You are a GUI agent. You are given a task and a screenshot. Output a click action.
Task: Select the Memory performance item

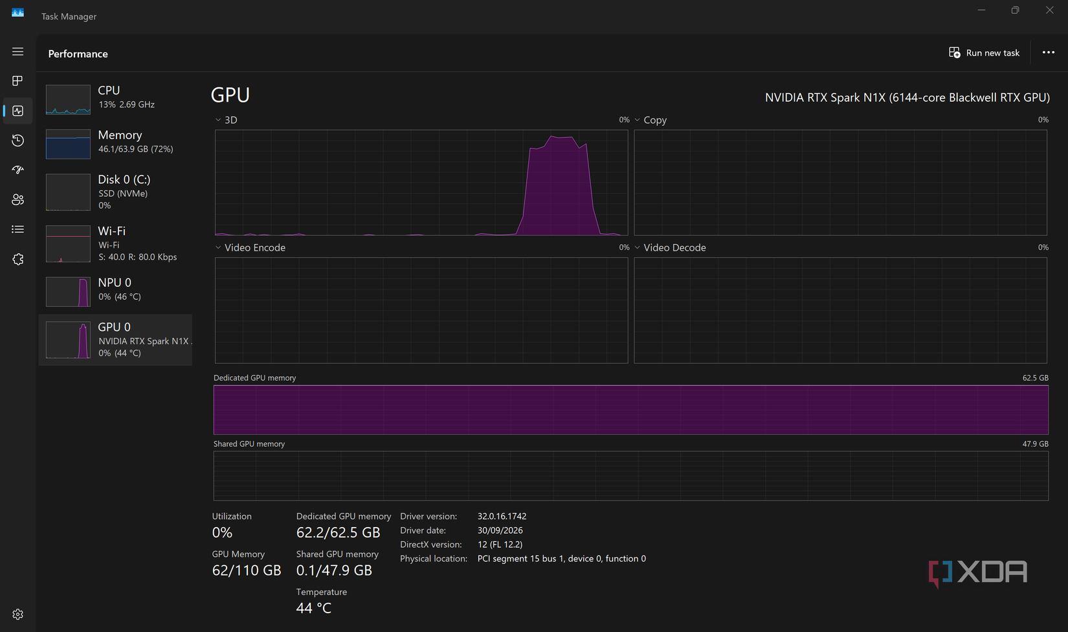(x=115, y=144)
